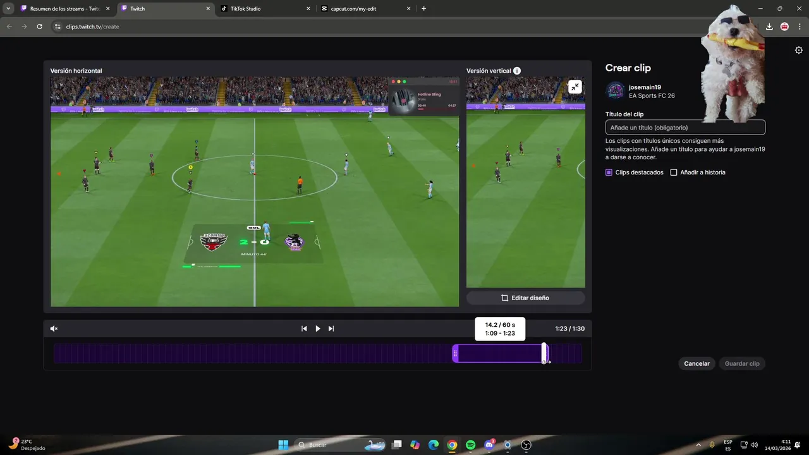Open Task View on taskbar
809x455 pixels.
point(396,445)
